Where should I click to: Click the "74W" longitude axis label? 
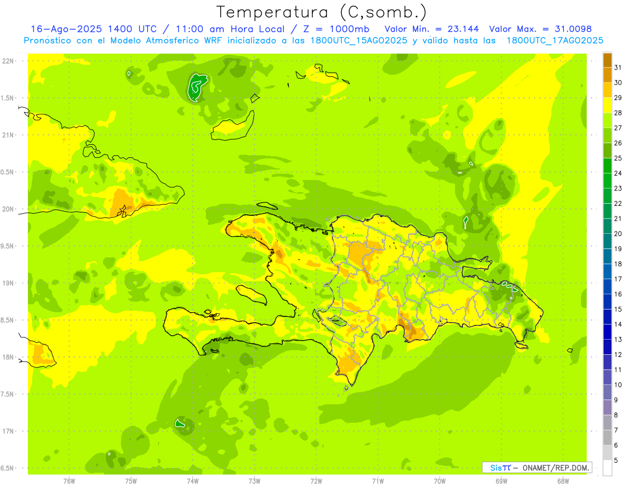click(x=192, y=481)
